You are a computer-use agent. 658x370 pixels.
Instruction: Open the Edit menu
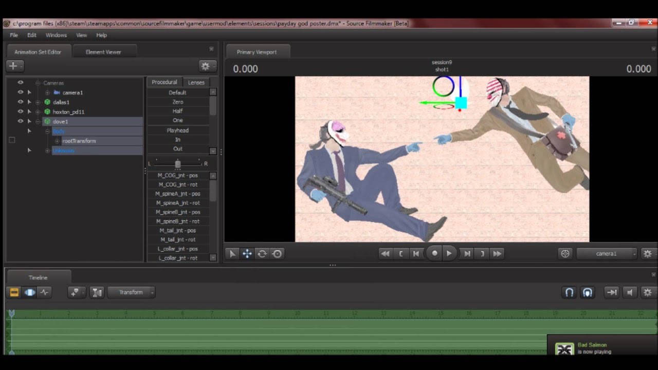32,35
